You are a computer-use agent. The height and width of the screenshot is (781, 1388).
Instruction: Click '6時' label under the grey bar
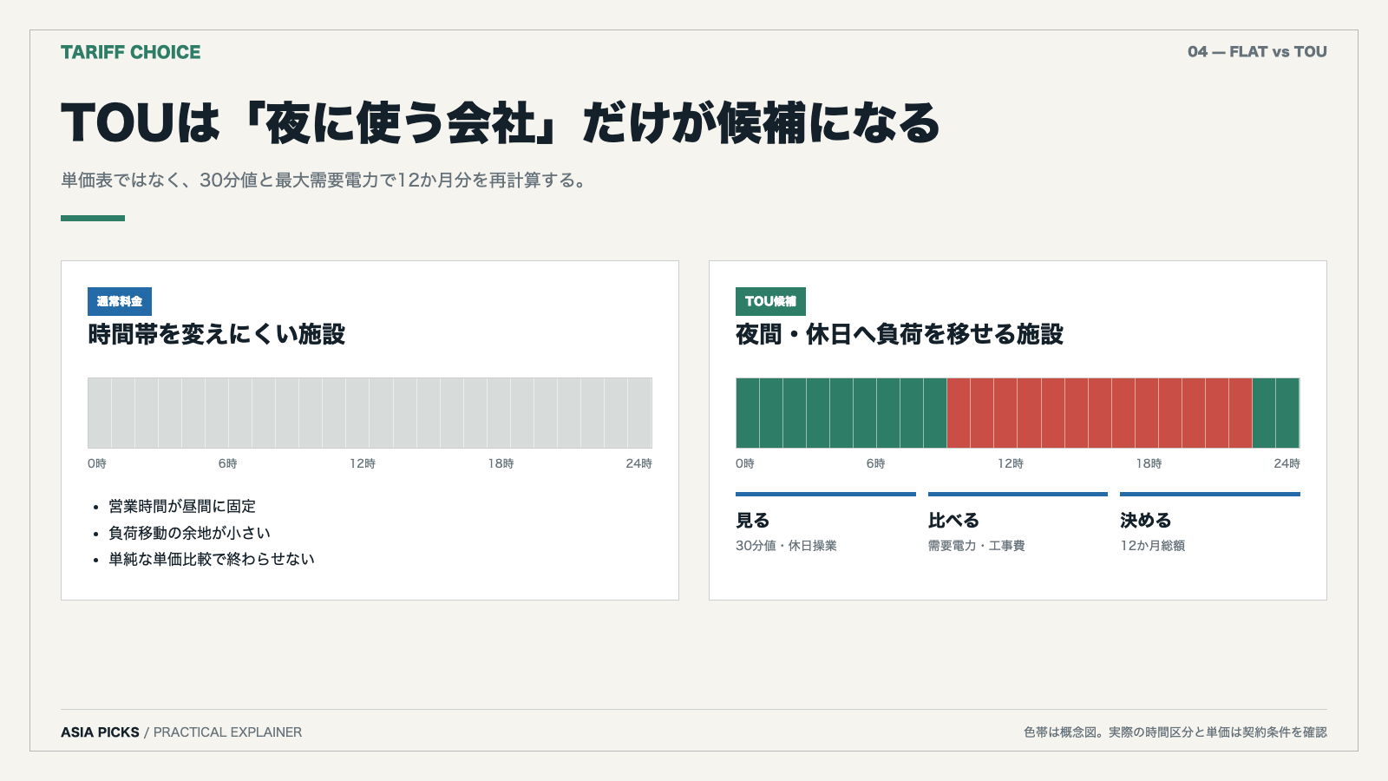pyautogui.click(x=227, y=463)
